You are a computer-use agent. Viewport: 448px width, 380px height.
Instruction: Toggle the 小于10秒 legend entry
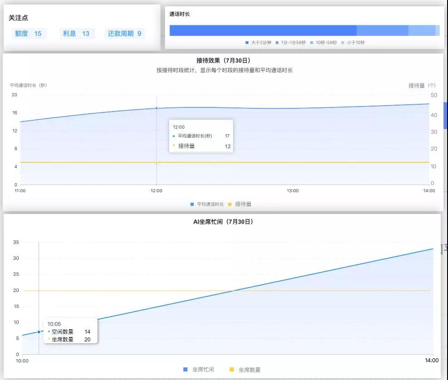click(x=353, y=43)
